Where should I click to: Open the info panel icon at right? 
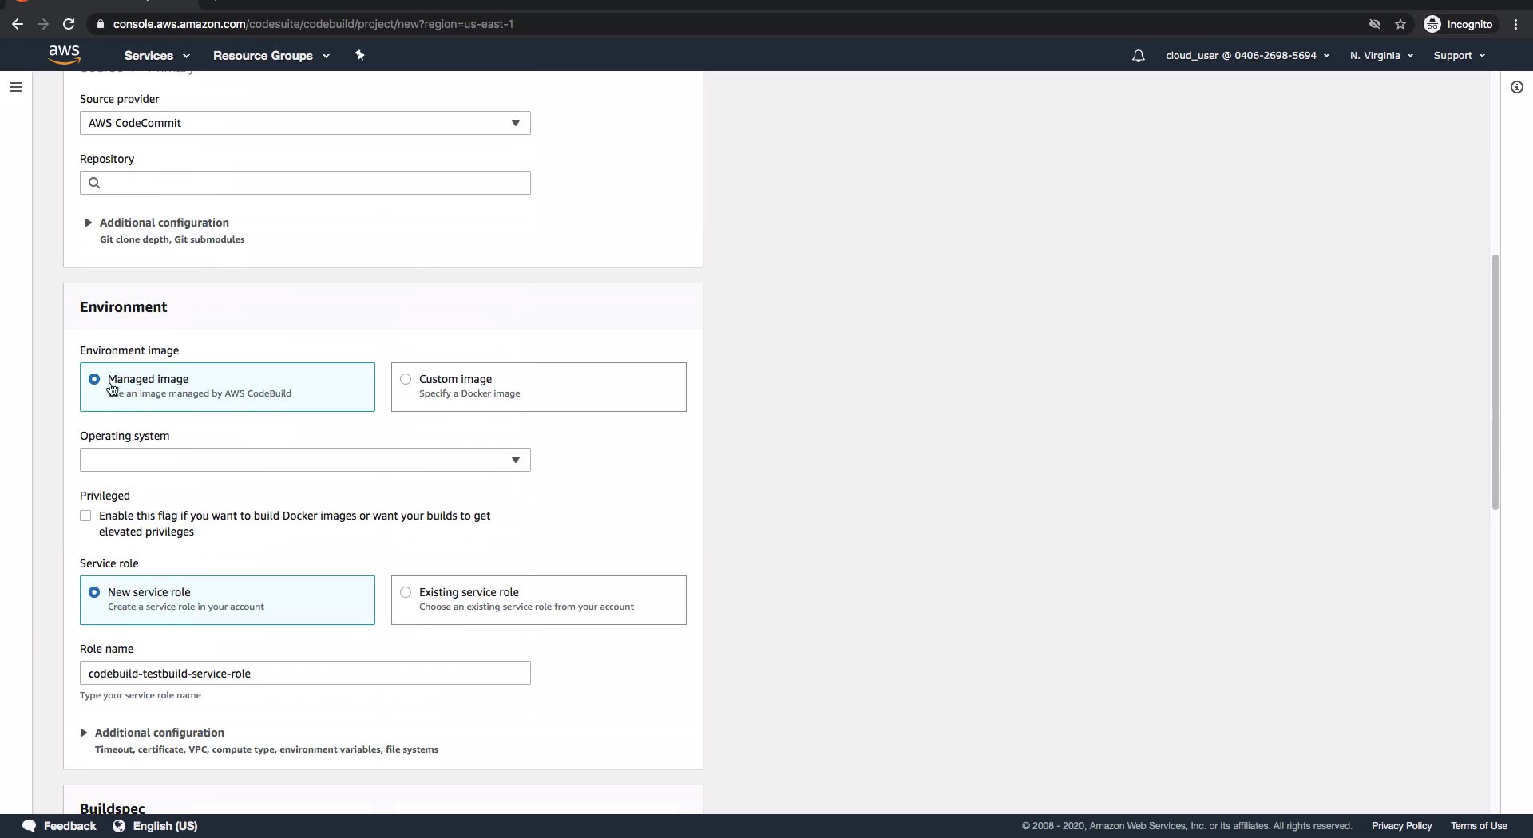tap(1517, 87)
